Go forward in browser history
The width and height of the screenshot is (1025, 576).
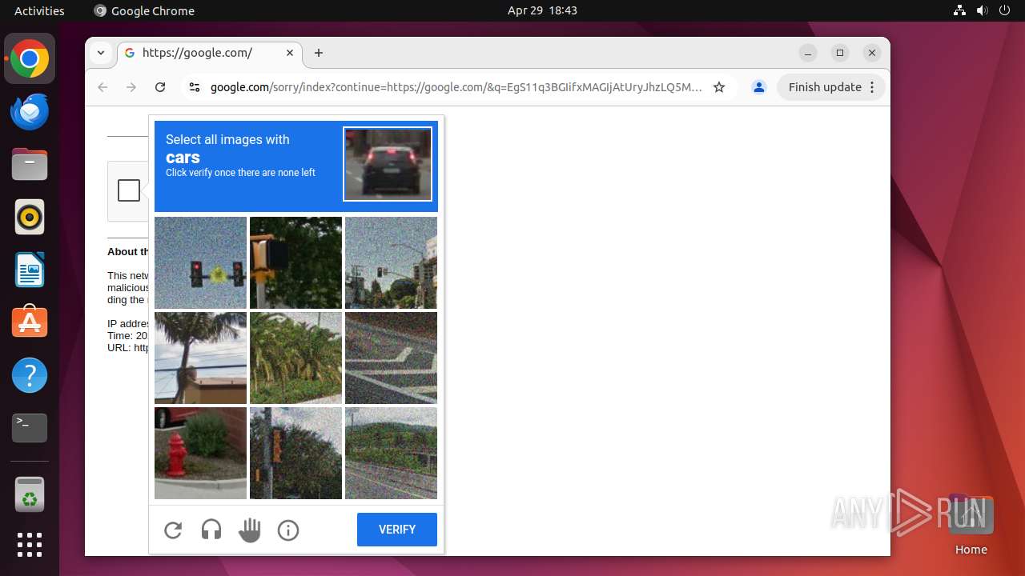pos(131,87)
